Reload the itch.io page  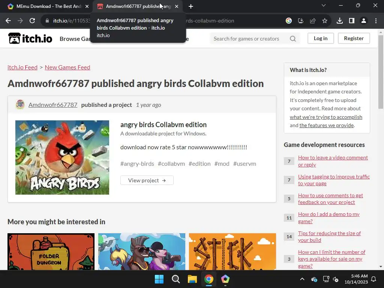tap(32, 21)
